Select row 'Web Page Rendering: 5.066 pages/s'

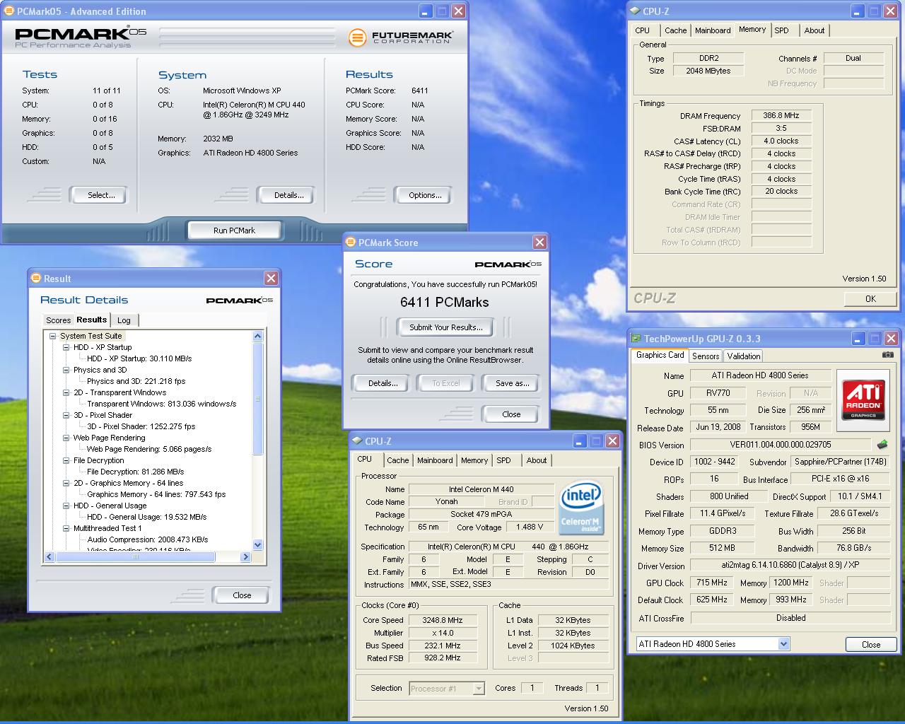pos(148,449)
